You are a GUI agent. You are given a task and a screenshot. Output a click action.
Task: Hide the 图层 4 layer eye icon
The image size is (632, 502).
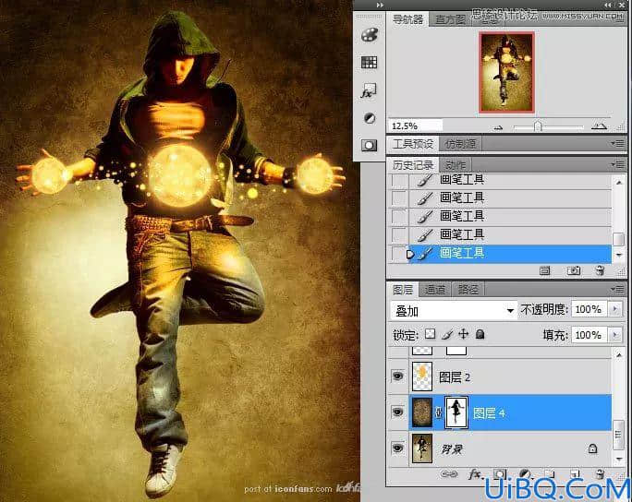[398, 412]
